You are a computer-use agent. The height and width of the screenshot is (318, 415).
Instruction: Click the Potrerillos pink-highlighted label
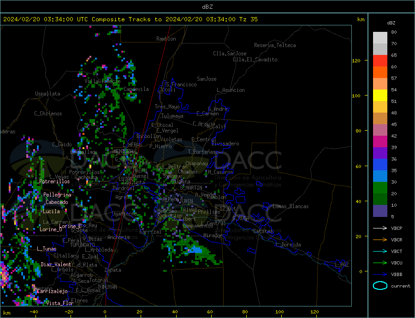point(54,181)
